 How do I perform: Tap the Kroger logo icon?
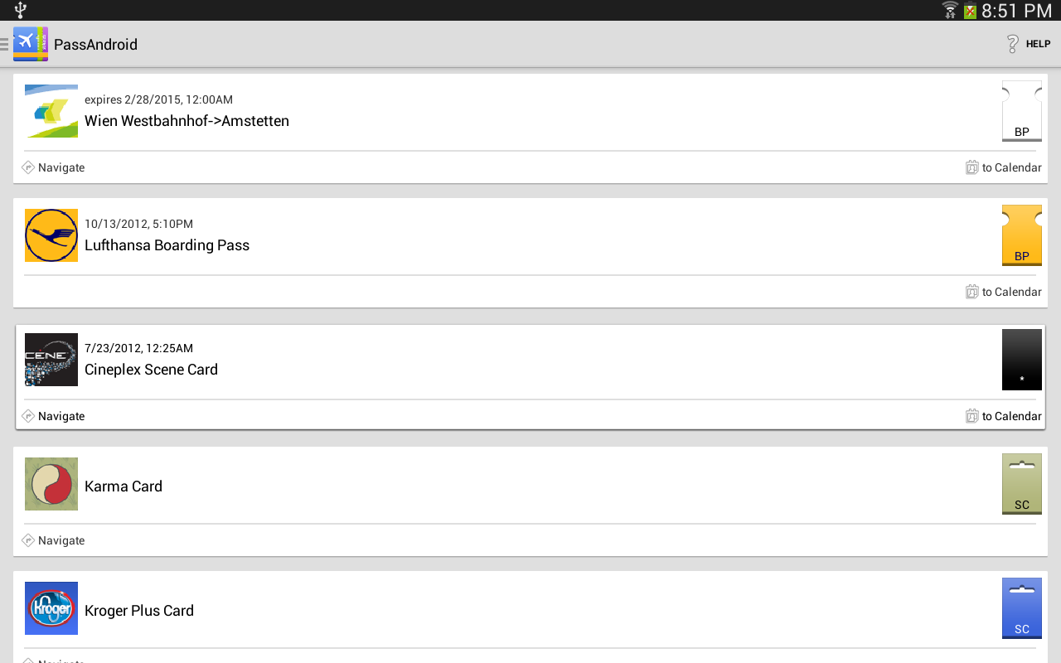(51, 608)
